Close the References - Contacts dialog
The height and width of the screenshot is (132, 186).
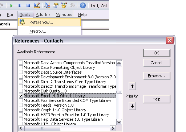170,40
